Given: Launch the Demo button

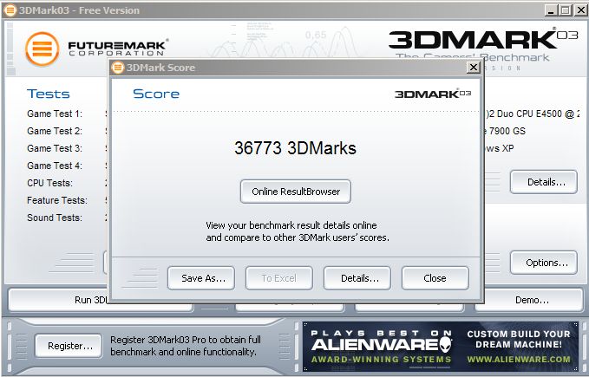Looking at the screenshot, I should (530, 300).
